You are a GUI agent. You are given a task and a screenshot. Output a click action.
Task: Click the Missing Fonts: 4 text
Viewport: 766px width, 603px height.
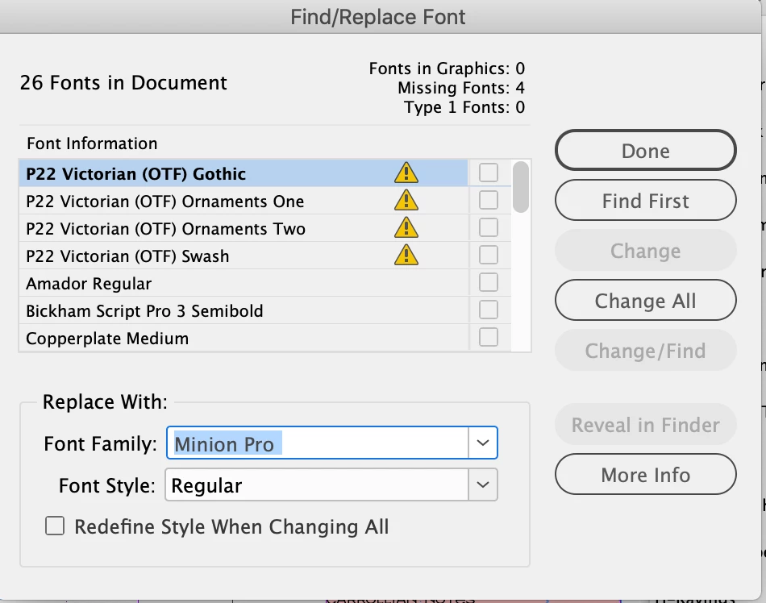coord(461,88)
